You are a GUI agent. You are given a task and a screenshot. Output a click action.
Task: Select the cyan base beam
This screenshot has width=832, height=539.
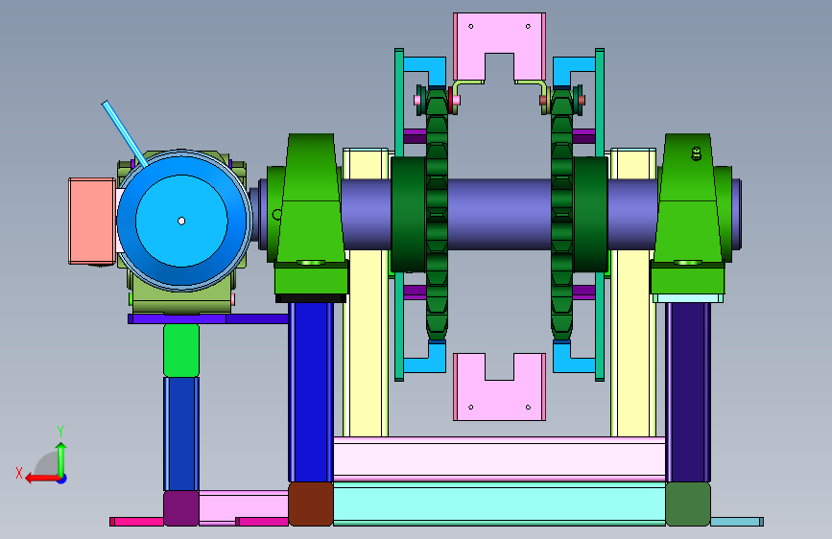(499, 503)
